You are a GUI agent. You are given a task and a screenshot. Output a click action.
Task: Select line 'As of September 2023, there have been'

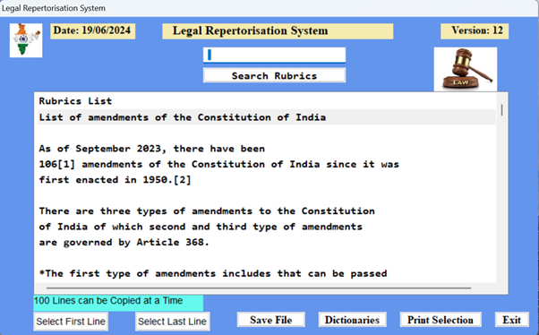267,149
